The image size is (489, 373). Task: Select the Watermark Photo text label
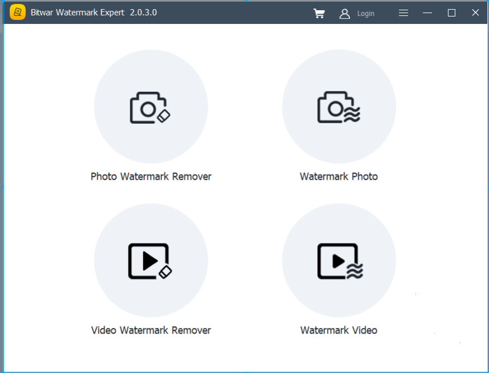click(339, 177)
